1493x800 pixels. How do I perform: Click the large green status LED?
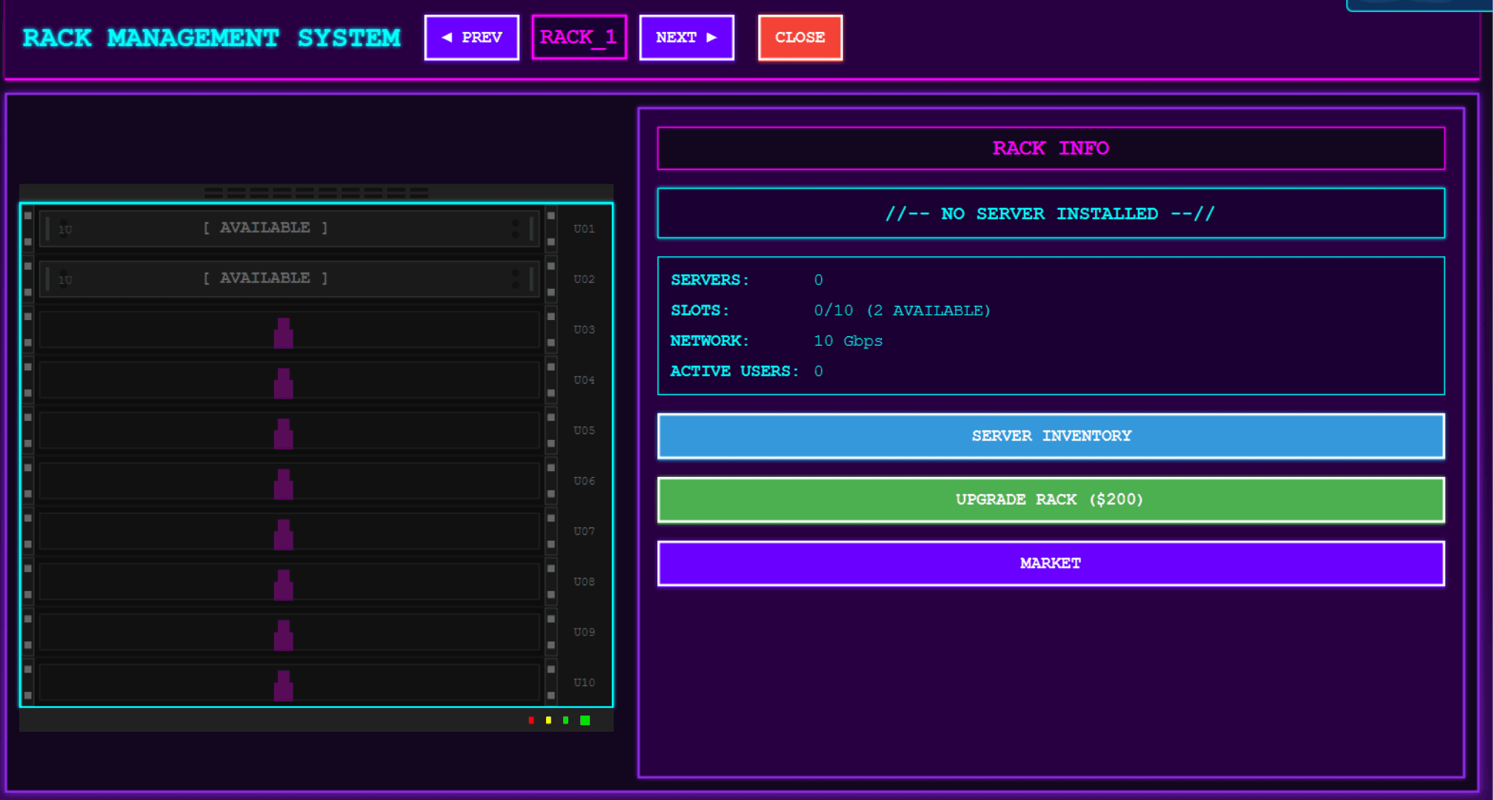pyautogui.click(x=585, y=720)
